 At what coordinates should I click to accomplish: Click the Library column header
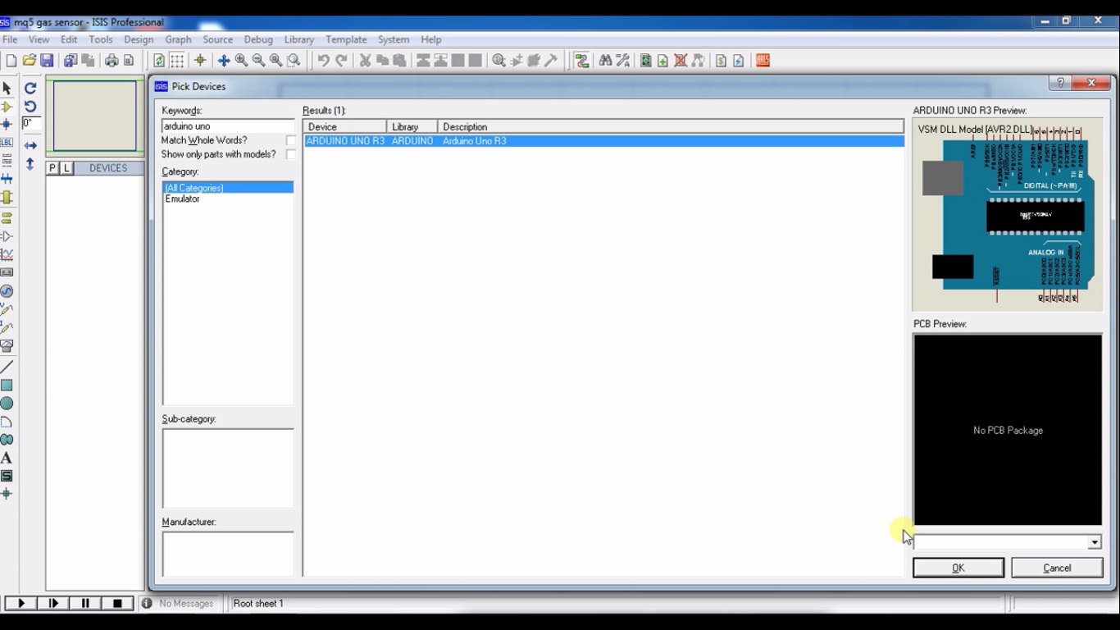tap(412, 126)
